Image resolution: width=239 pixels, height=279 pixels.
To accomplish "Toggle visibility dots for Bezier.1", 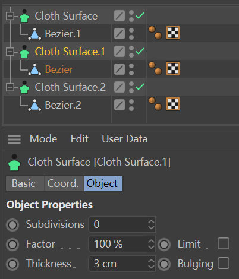I will coord(131,34).
